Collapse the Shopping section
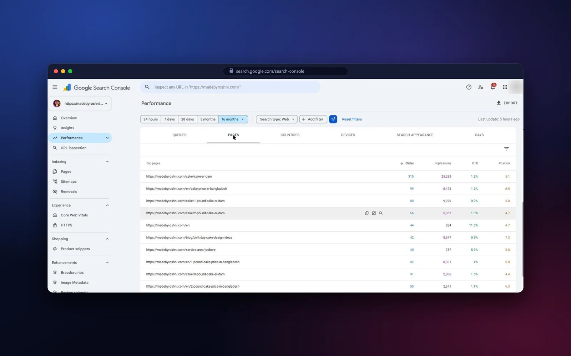This screenshot has height=356, width=571. pyautogui.click(x=107, y=239)
